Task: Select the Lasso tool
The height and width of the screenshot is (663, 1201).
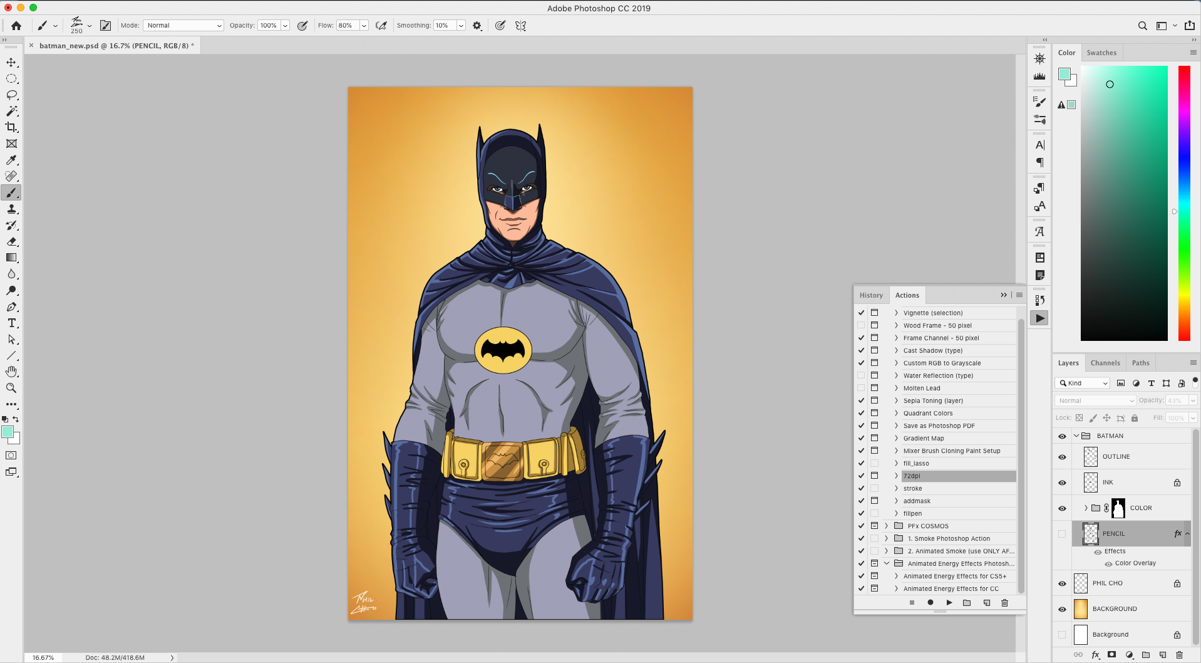Action: point(11,95)
